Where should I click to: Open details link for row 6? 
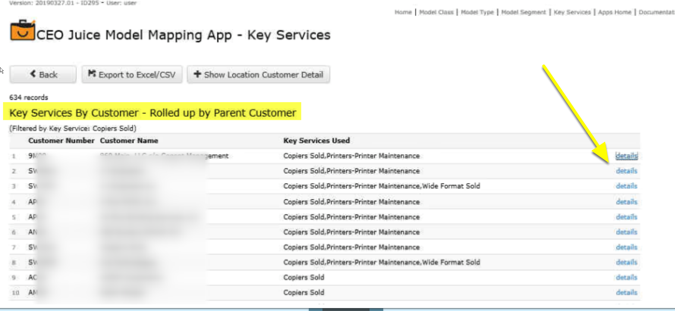626,232
